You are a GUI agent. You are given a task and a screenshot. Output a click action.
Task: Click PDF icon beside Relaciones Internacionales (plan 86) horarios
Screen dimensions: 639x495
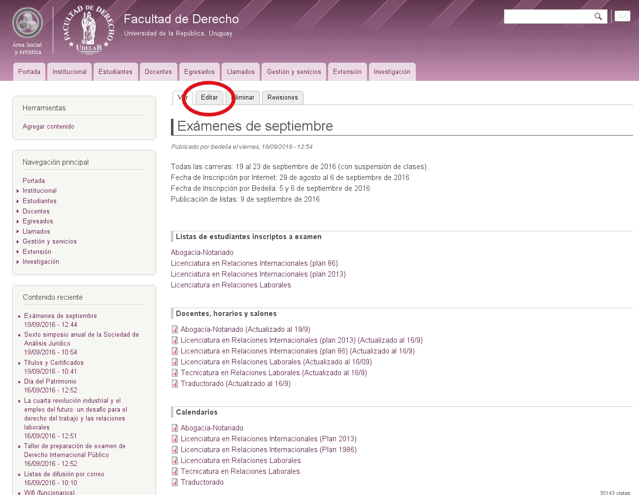coord(175,351)
